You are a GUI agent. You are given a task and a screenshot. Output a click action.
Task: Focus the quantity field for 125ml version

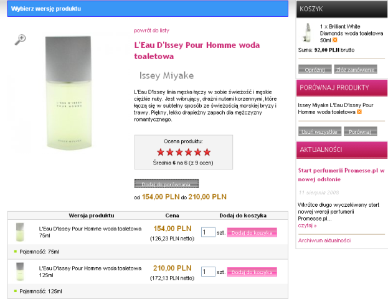tap(208, 272)
